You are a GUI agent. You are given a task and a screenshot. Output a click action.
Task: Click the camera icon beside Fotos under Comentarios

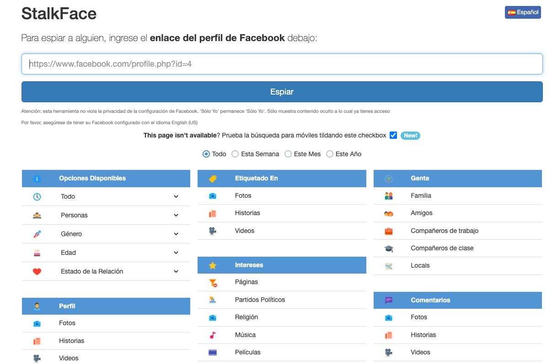389,317
